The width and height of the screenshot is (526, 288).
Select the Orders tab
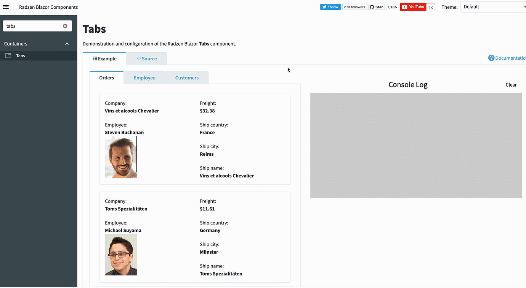[106, 78]
